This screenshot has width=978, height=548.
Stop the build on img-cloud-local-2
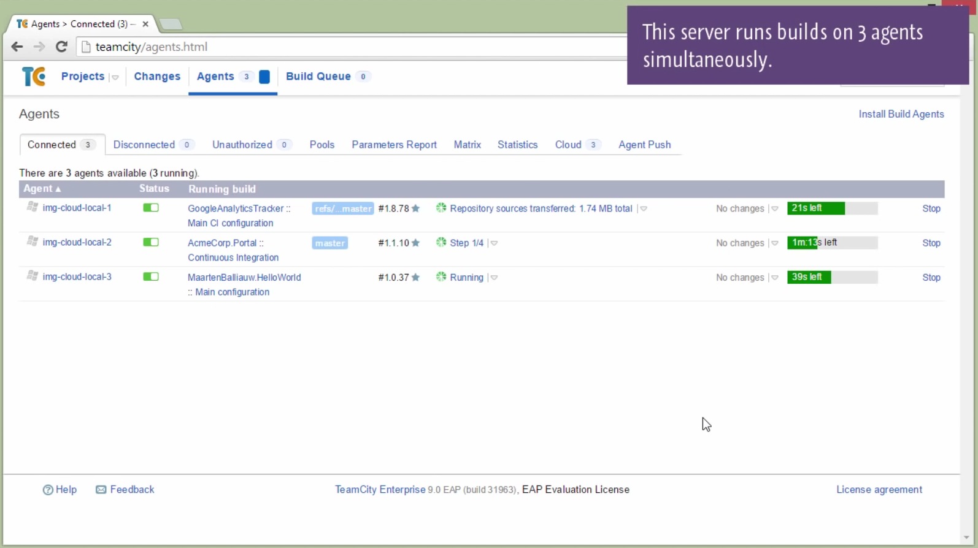click(x=931, y=243)
